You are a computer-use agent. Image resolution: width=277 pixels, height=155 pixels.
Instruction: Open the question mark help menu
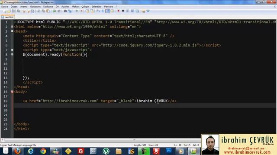click(x=116, y=6)
